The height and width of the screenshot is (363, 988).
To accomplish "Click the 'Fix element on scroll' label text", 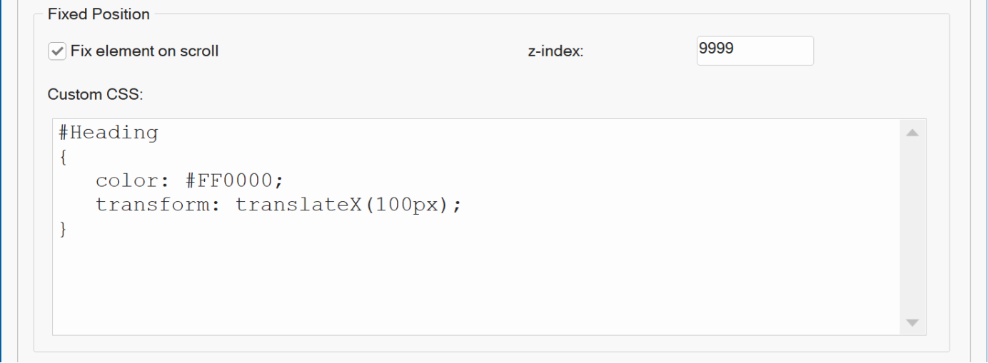I will point(144,51).
